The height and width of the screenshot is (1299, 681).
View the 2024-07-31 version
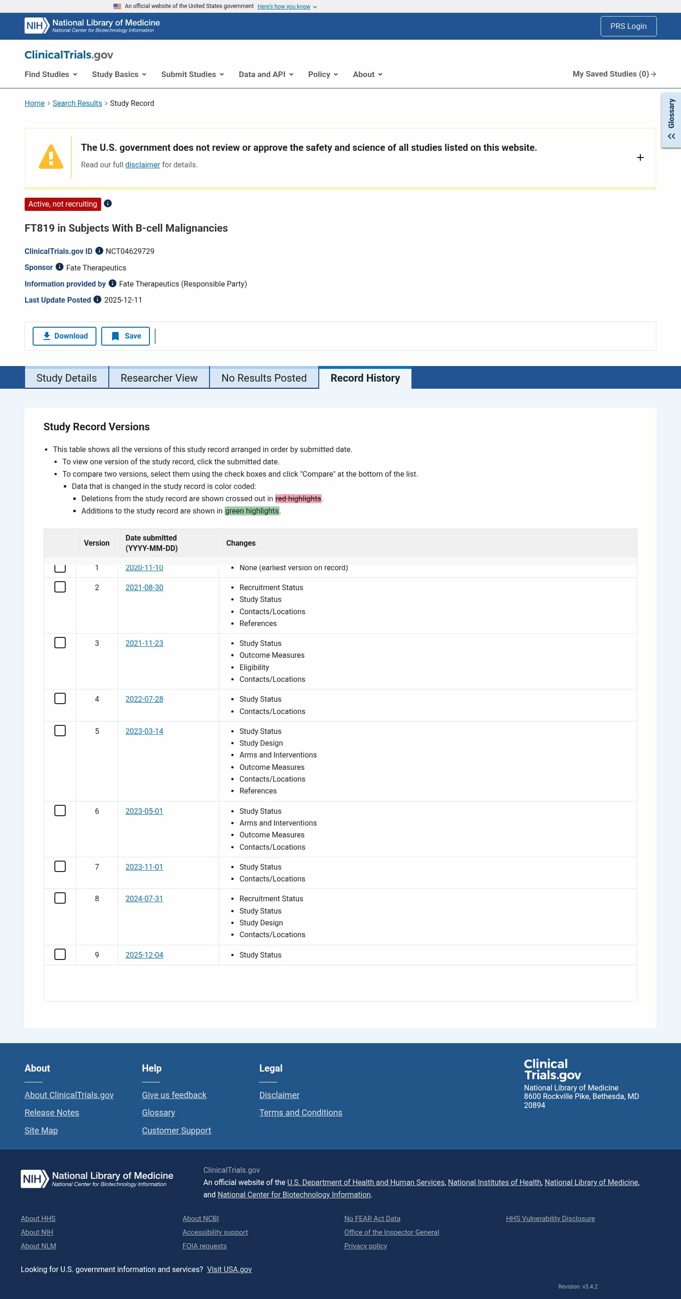(144, 898)
